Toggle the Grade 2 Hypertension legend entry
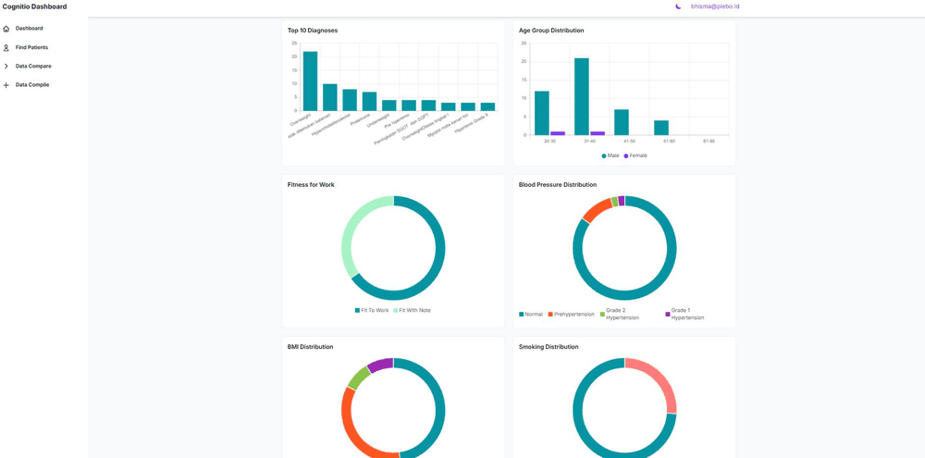Screen dimensions: 925x458 point(618,314)
